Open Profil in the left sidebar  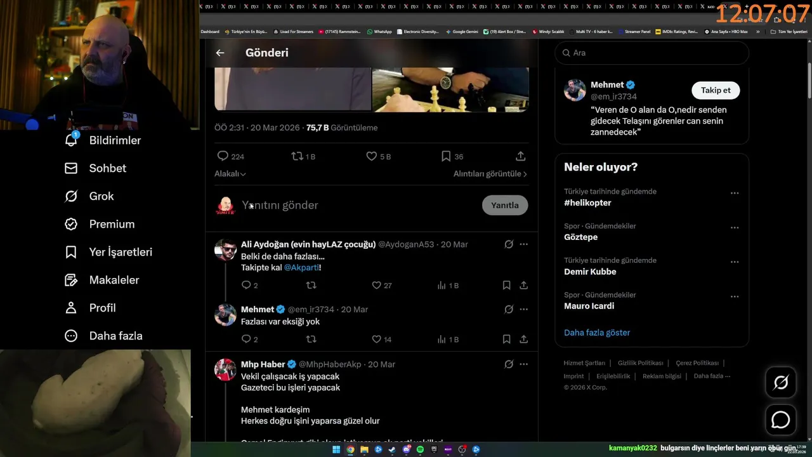(90, 308)
